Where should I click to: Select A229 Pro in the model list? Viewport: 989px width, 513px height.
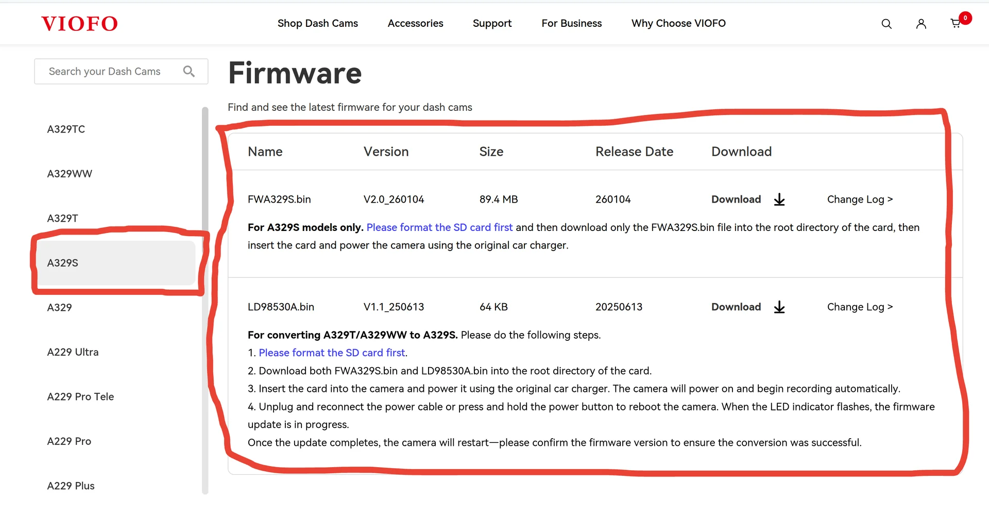click(x=69, y=441)
